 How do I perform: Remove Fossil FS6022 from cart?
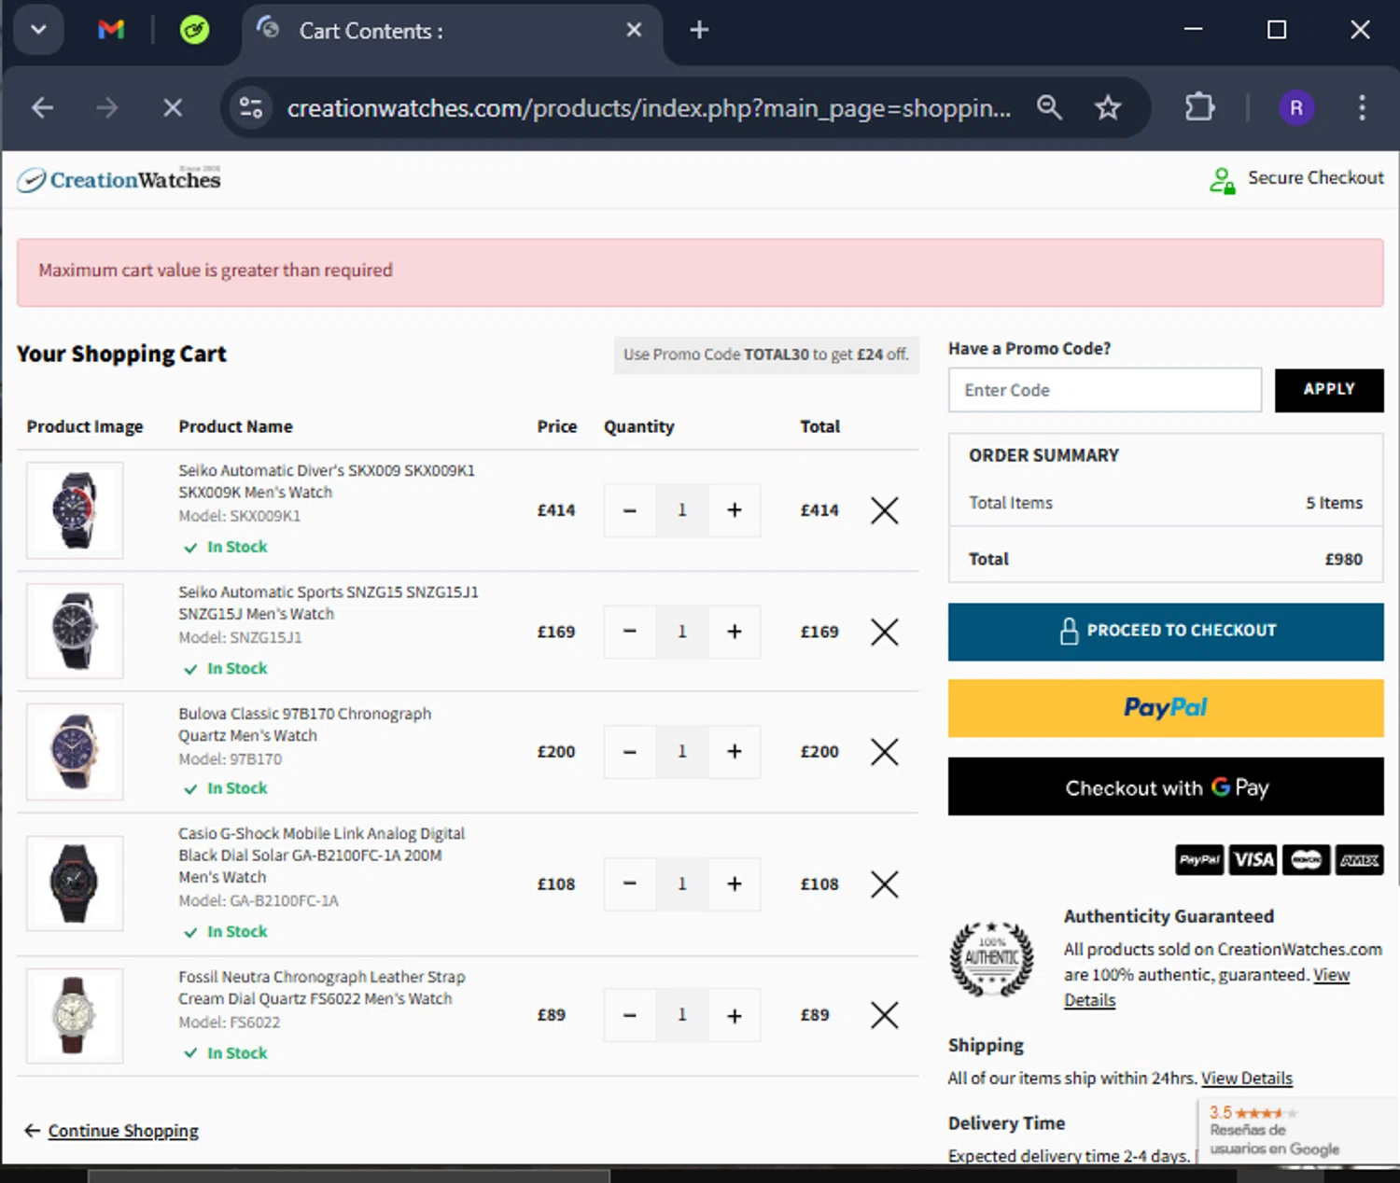[x=885, y=1015]
